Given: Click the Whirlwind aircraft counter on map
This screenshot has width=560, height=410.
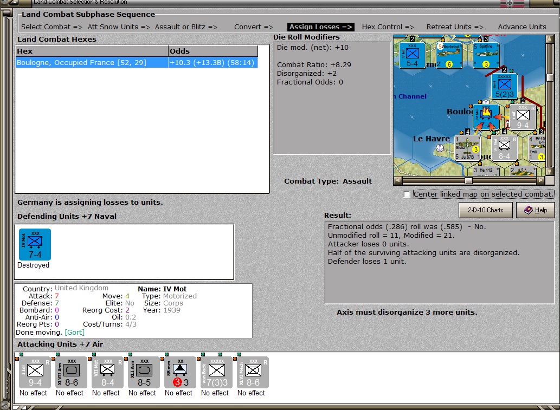Looking at the screenshot, I should point(449,55).
